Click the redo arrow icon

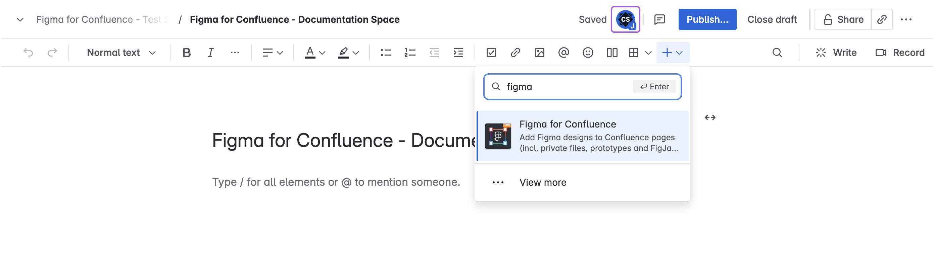(x=52, y=53)
